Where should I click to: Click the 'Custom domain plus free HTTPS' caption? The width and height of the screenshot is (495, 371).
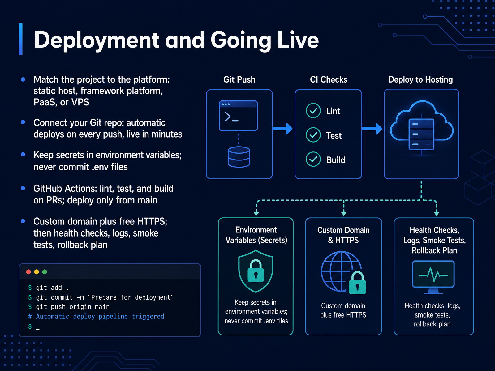(x=343, y=310)
